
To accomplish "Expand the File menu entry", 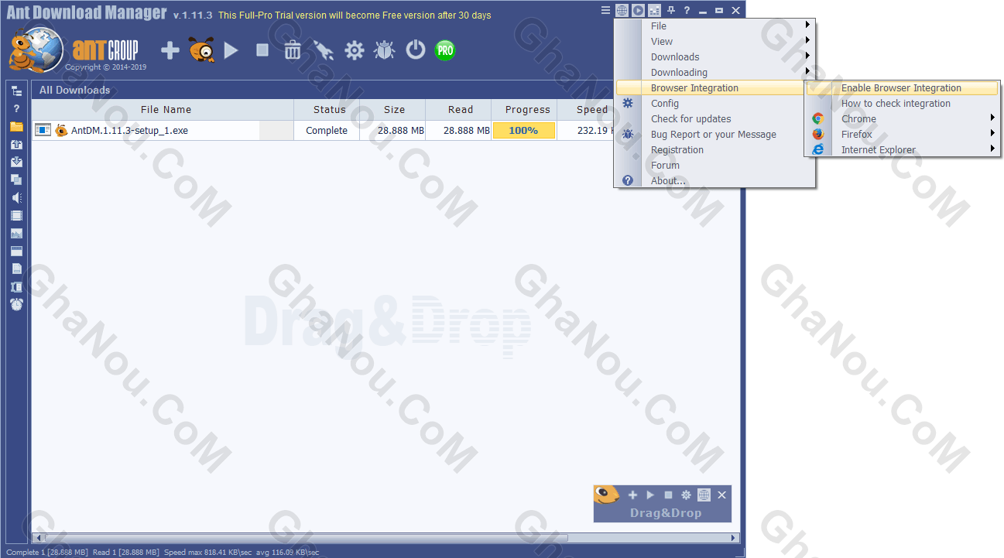I will click(715, 26).
